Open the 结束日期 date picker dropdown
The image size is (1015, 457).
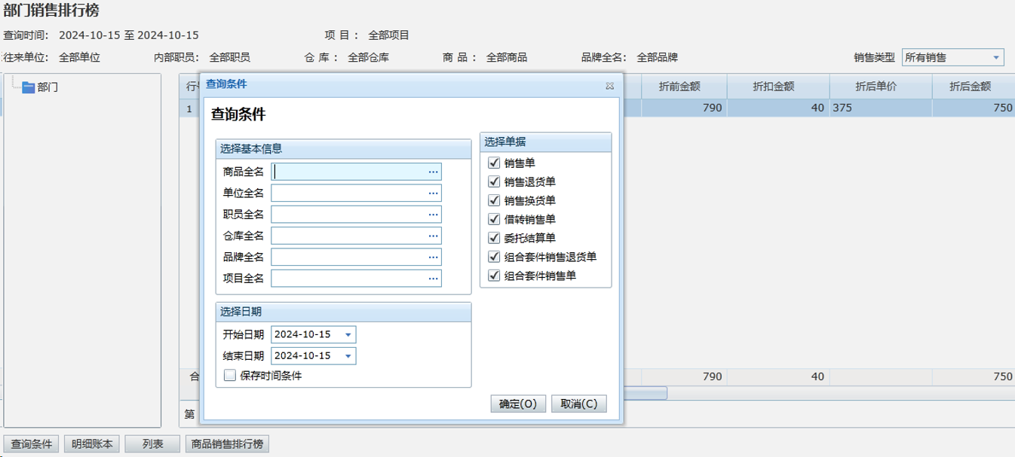[348, 356]
